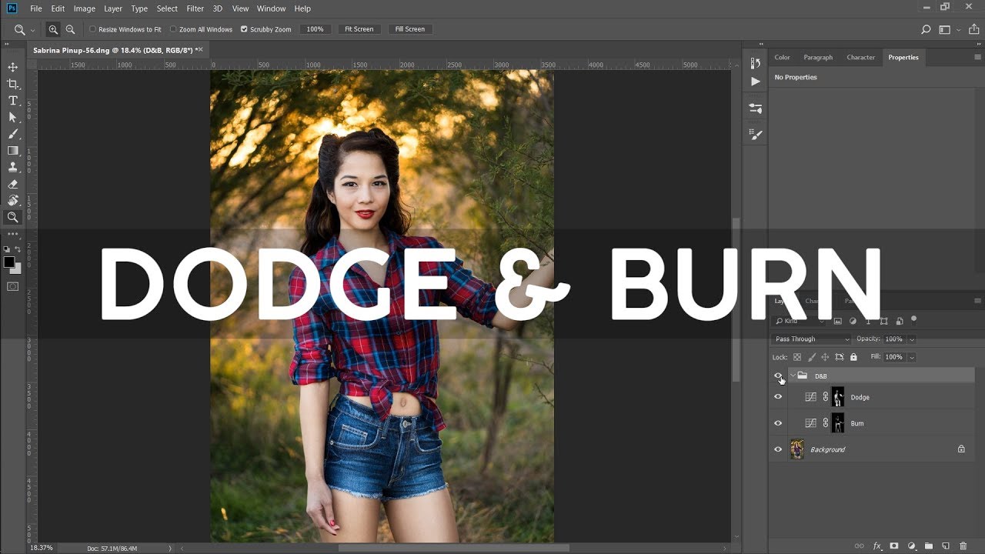
Task: Toggle Quick Mask mode icon
Action: pos(12,286)
